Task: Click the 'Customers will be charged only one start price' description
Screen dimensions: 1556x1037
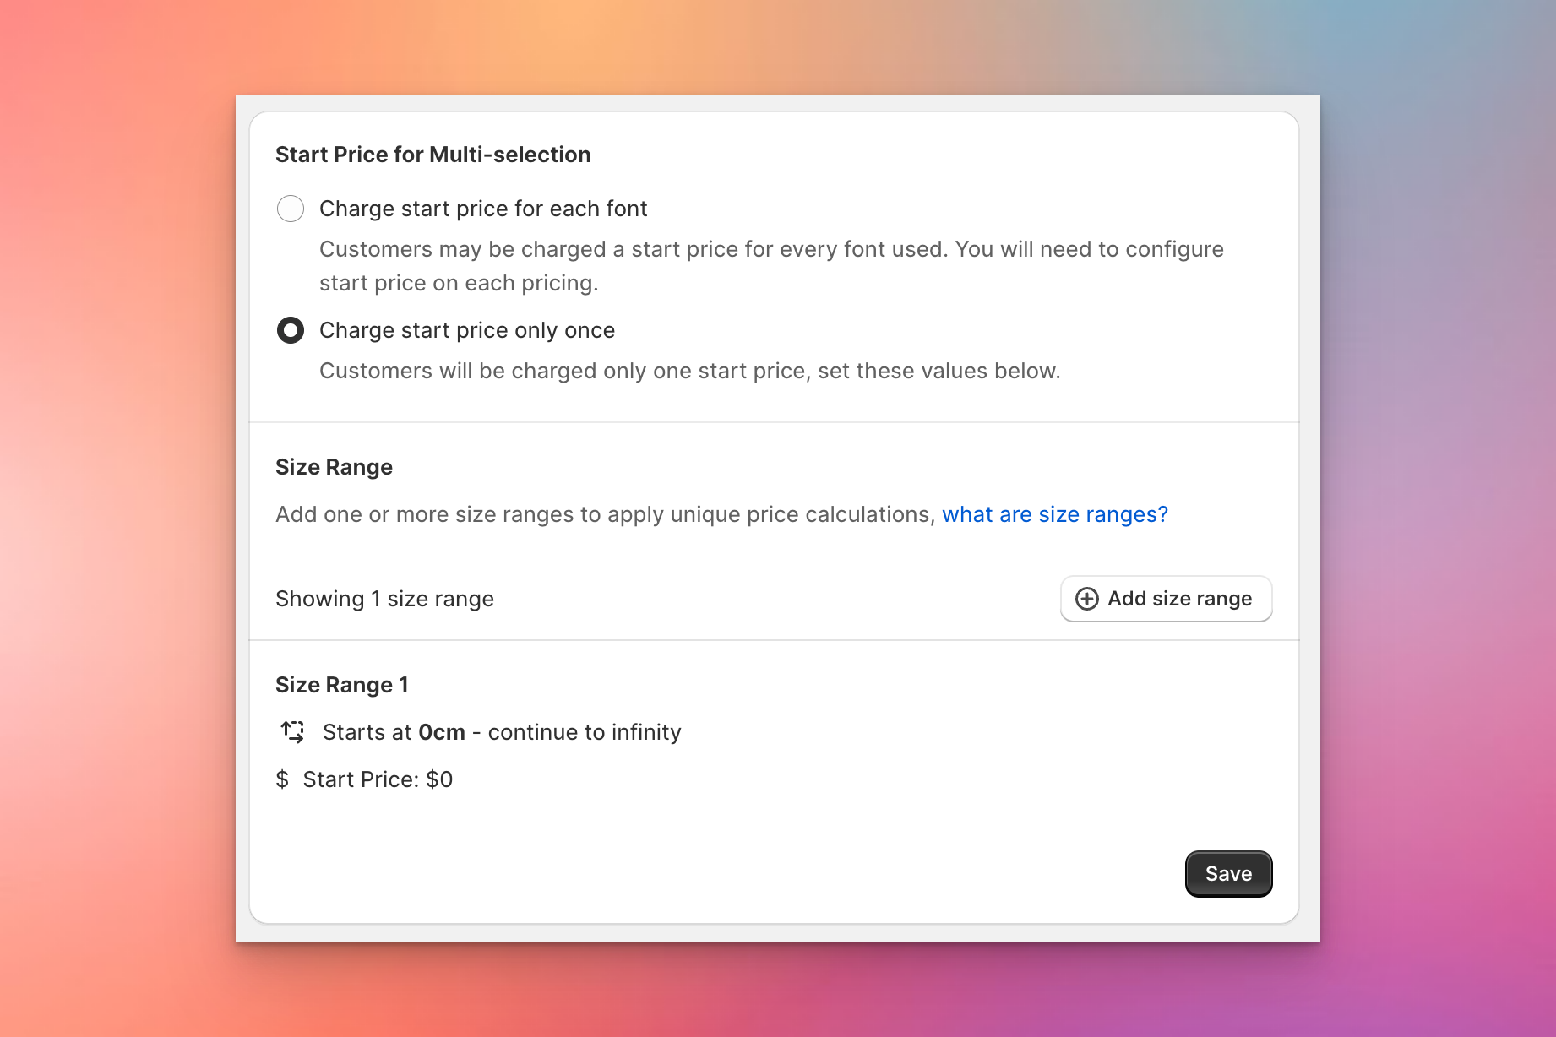Action: (689, 371)
